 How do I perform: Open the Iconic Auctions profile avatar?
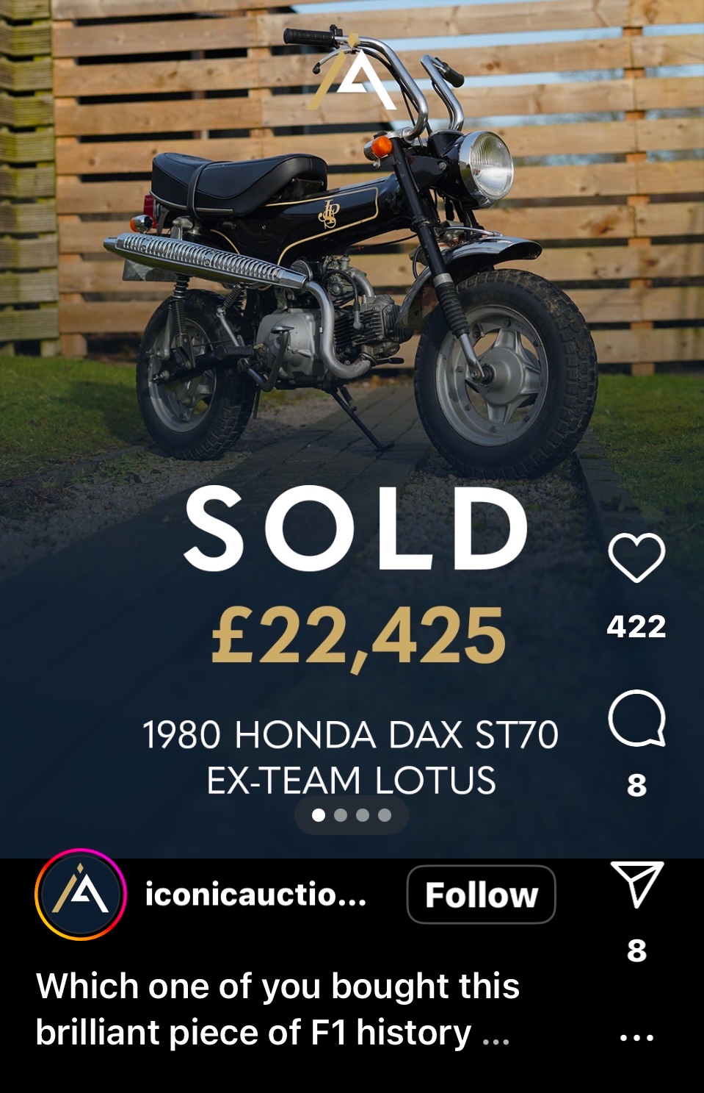click(x=81, y=895)
